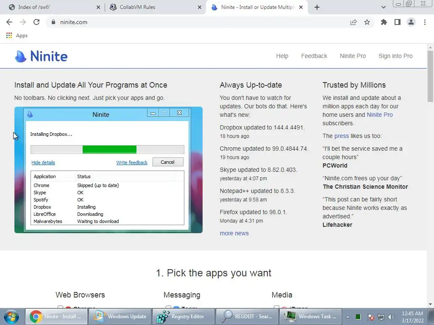Click the Ninite logo in the header
The width and height of the screenshot is (434, 325).
(x=41, y=56)
